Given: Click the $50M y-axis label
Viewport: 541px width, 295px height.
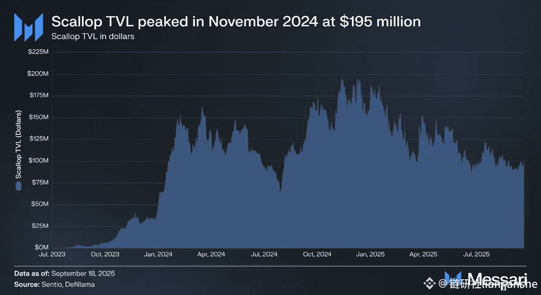Looking at the screenshot, I should (x=39, y=204).
